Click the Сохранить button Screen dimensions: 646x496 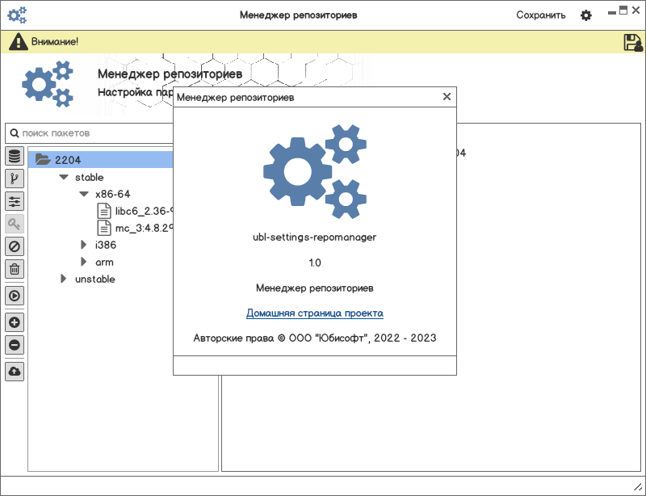click(540, 15)
